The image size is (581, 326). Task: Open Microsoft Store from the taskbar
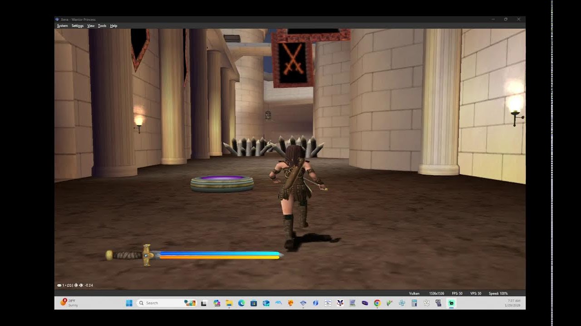click(x=254, y=303)
